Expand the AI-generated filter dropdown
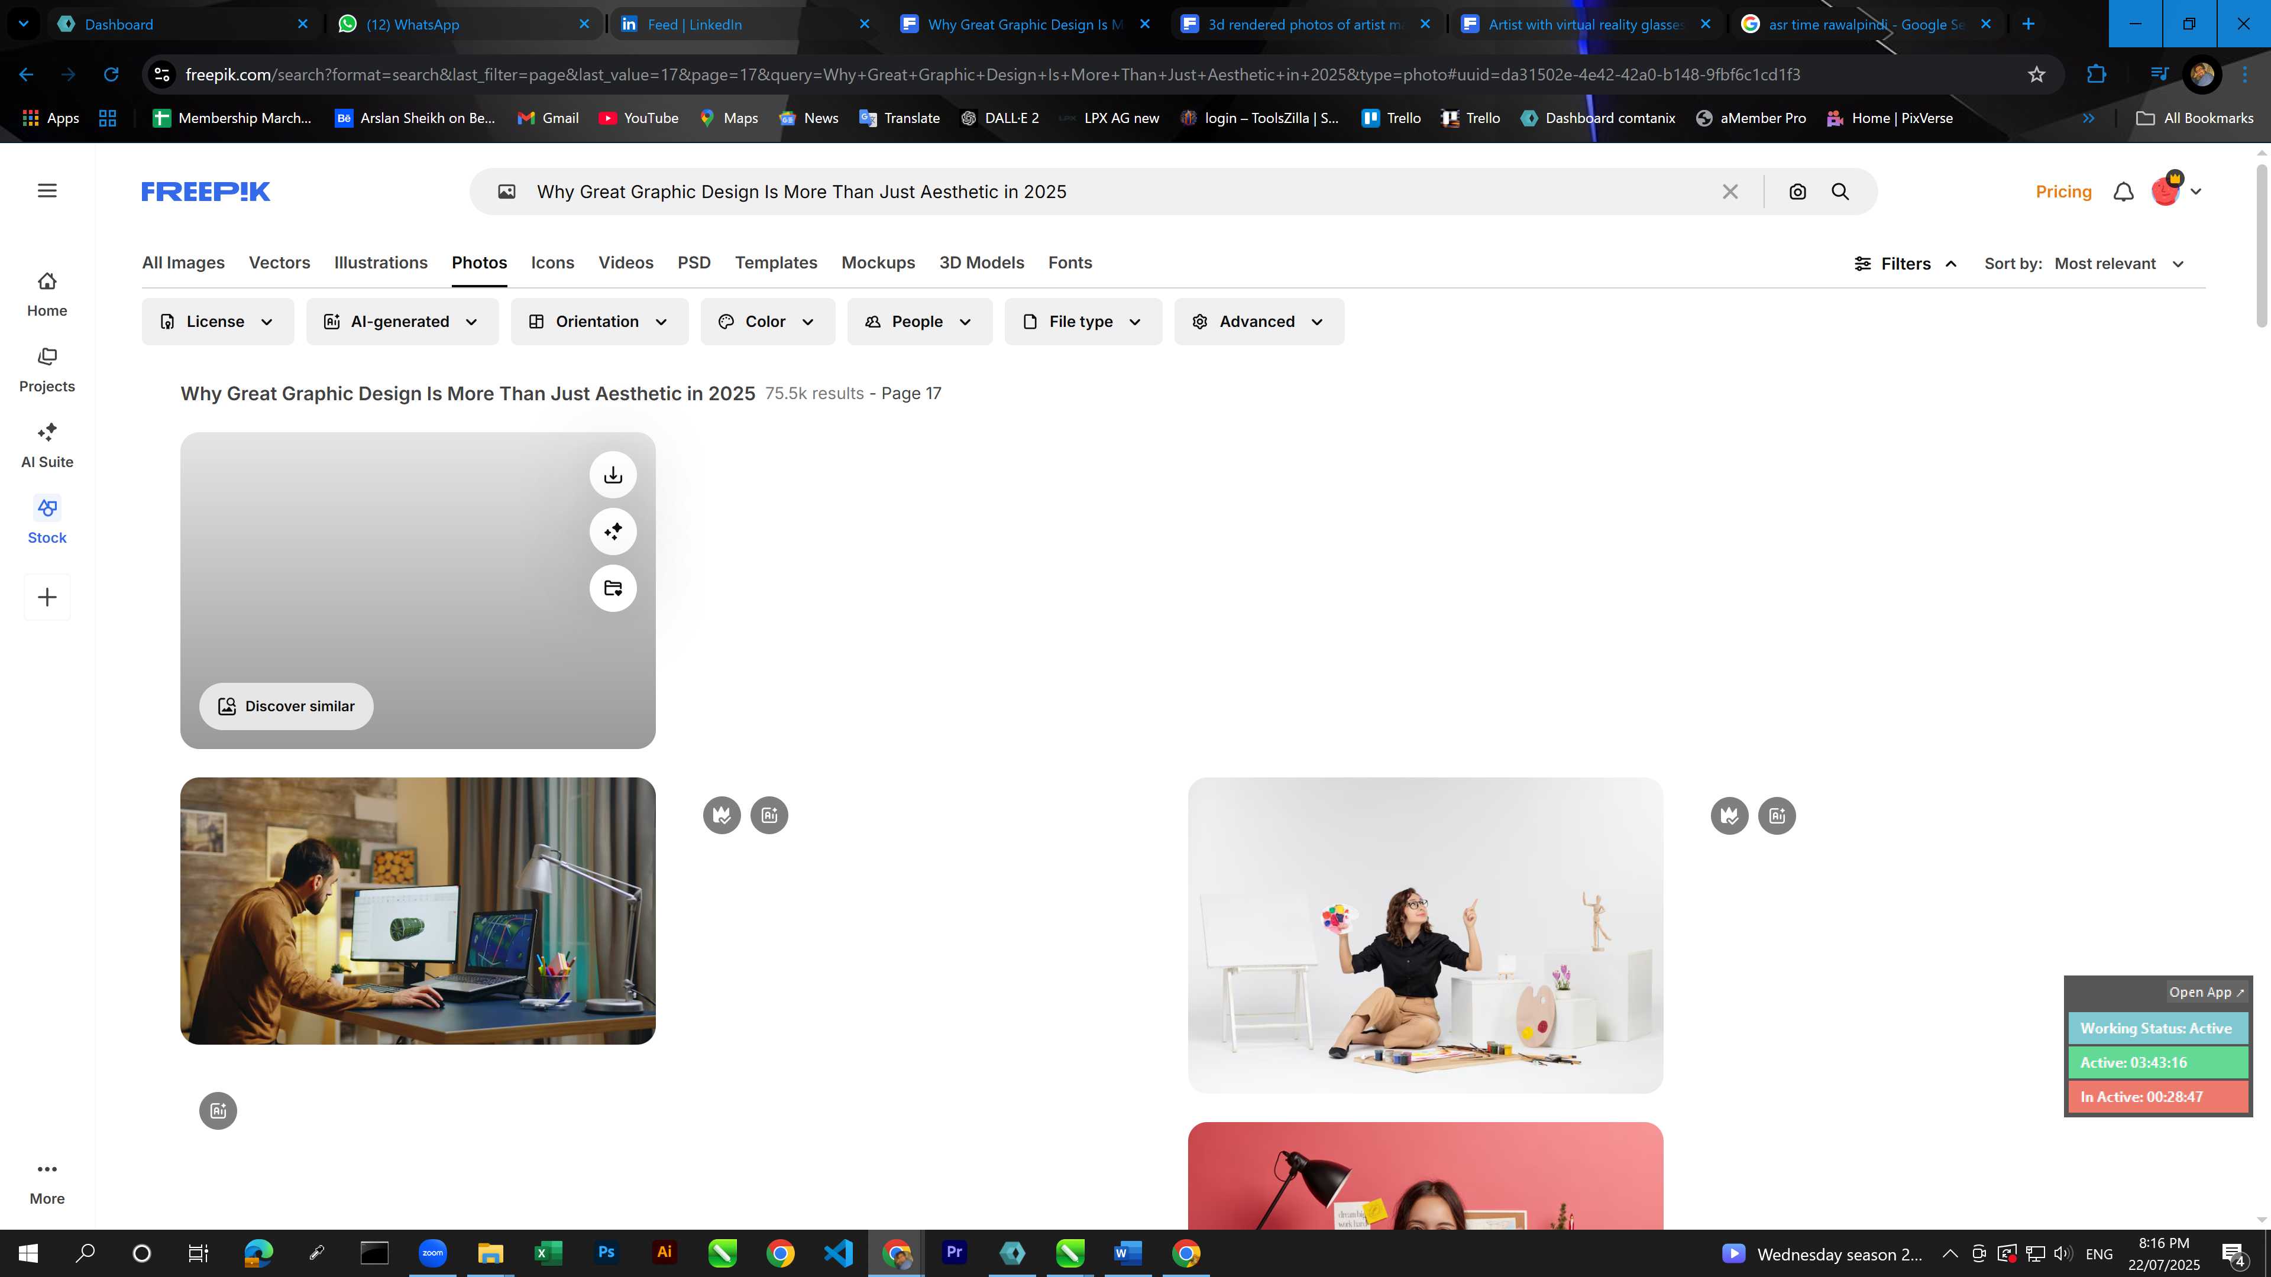Screen dimensions: 2271x1277 point(402,322)
